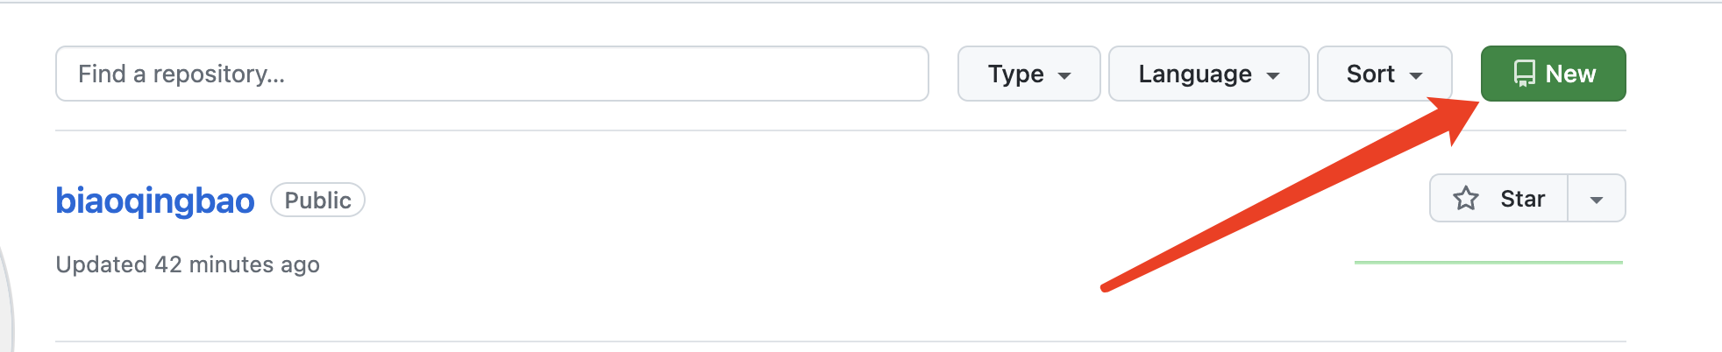1722x352 pixels.
Task: Click the star outline icon
Action: click(x=1466, y=199)
